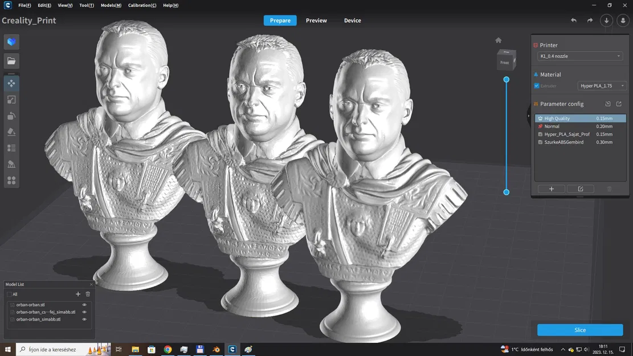
Task: Open the Calibration menu
Action: [x=142, y=5]
